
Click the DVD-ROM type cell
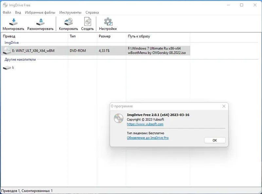(78, 51)
